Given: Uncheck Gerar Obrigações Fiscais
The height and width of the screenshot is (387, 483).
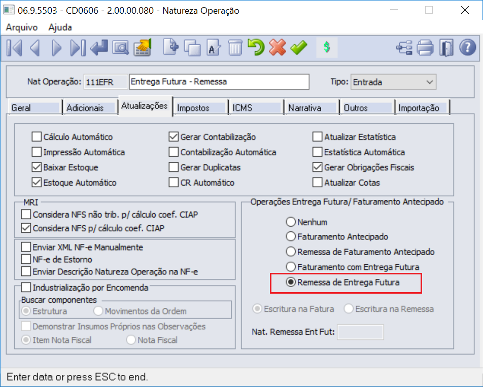Looking at the screenshot, I should (x=318, y=167).
